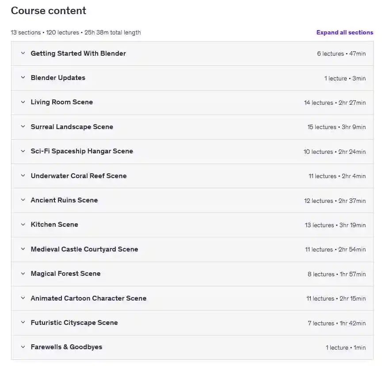Screen dimensions: 382x366
Task: Expand the Magical Forest Scene chevron
Action: pyautogui.click(x=23, y=274)
